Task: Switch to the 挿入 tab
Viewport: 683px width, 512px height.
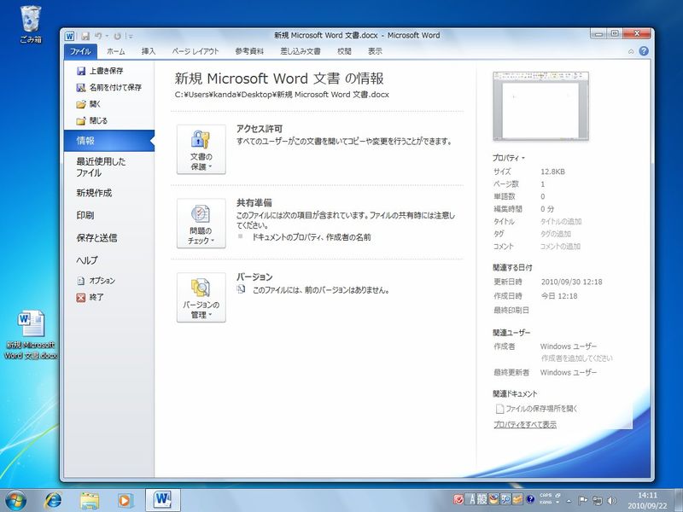Action: (x=149, y=51)
